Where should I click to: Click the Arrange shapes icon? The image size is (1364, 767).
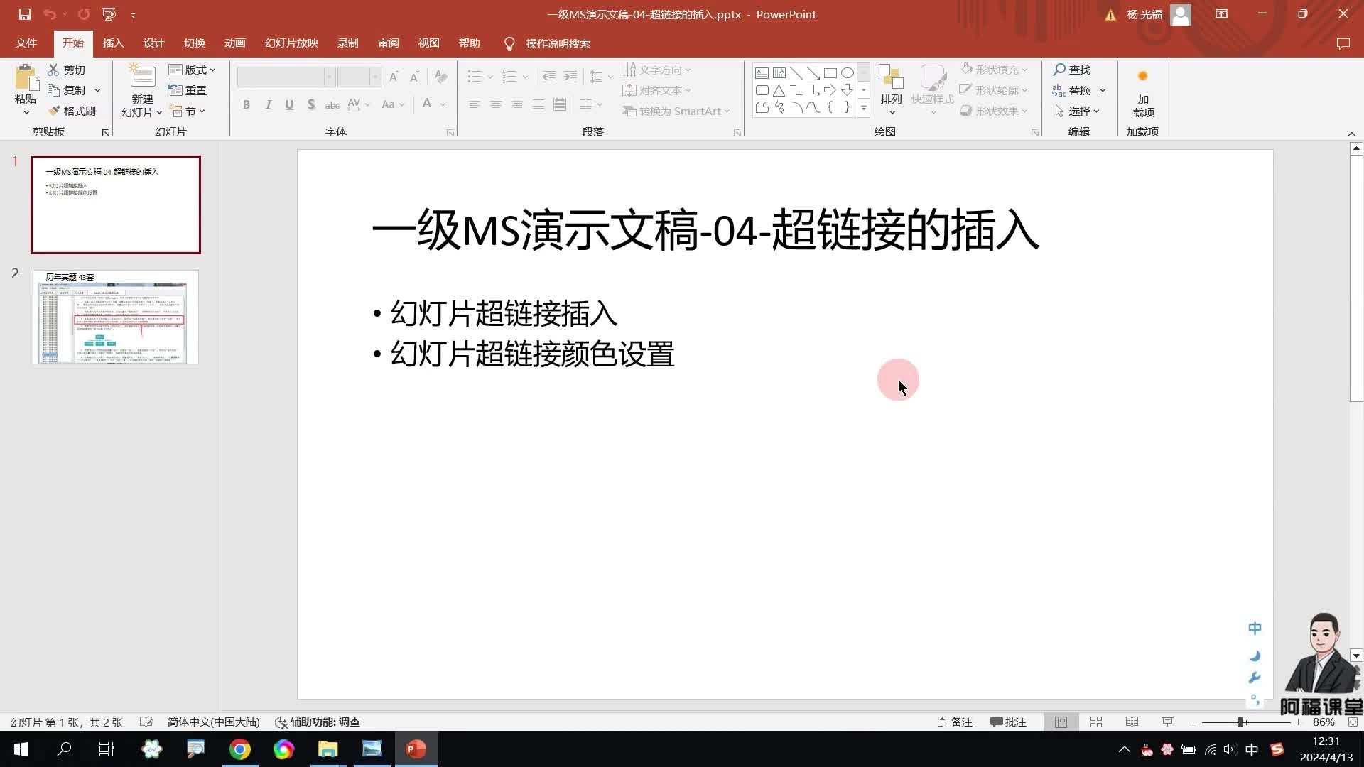(x=891, y=77)
